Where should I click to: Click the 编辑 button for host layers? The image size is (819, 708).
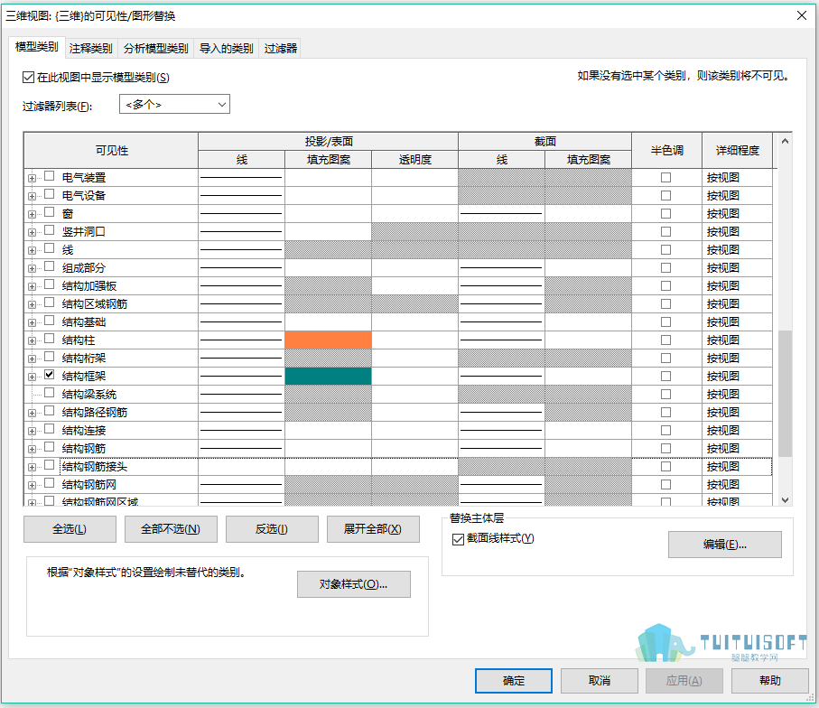click(x=724, y=545)
